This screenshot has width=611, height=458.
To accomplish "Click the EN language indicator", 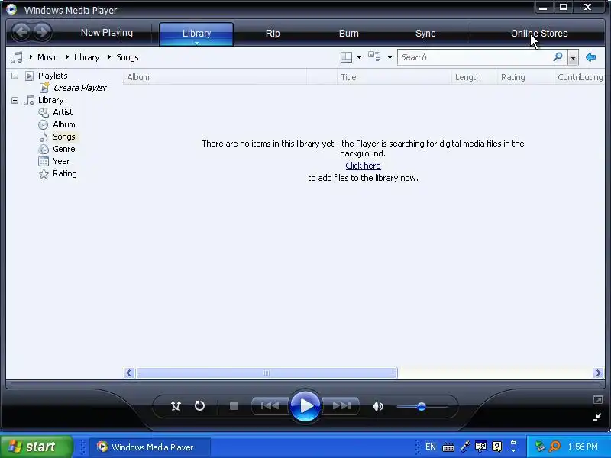I will click(x=431, y=447).
